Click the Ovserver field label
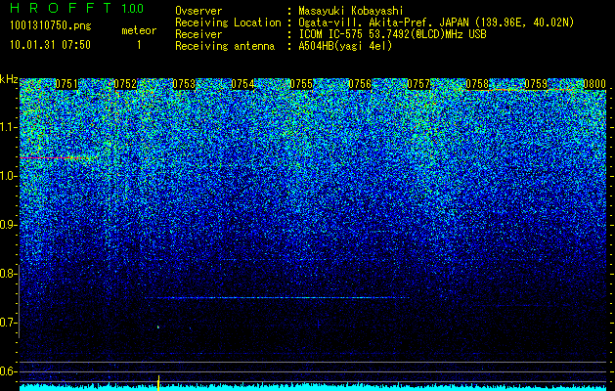The width and height of the screenshot is (615, 391). [x=198, y=11]
